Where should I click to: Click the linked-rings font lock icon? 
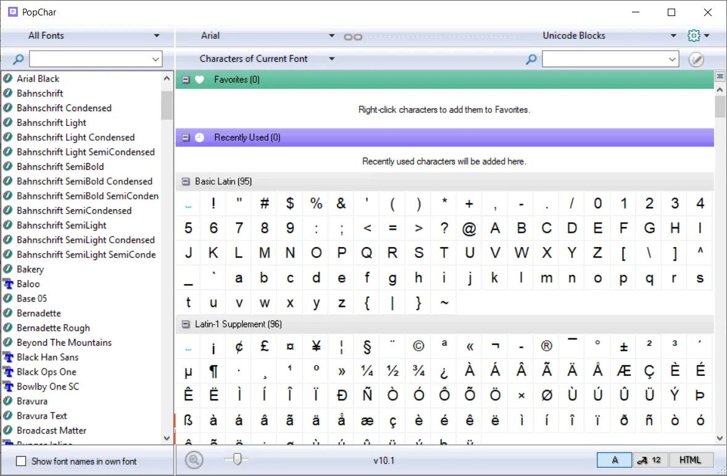click(x=353, y=36)
